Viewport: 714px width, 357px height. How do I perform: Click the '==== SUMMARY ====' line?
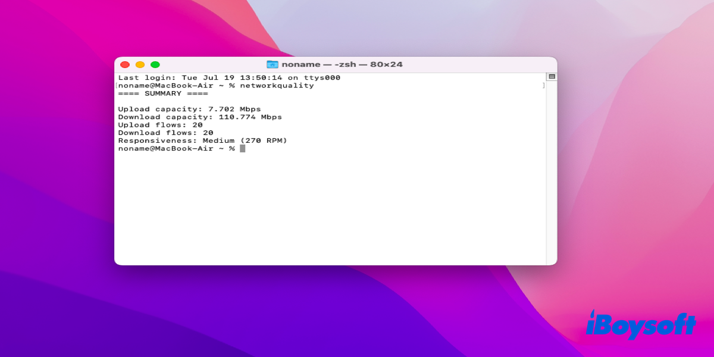163,93
